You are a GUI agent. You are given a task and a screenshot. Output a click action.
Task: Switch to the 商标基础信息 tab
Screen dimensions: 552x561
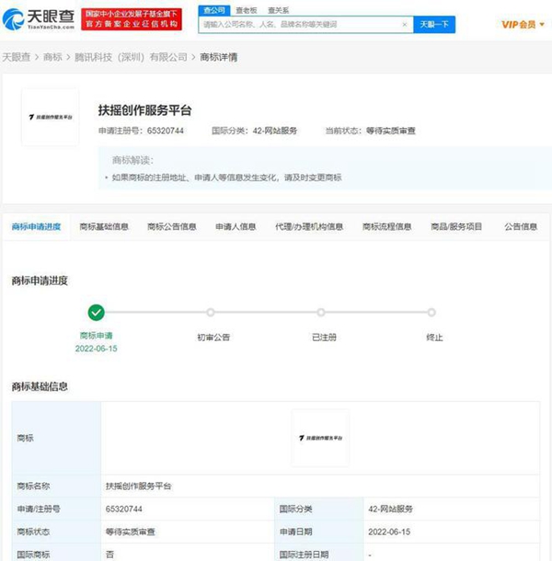click(104, 226)
